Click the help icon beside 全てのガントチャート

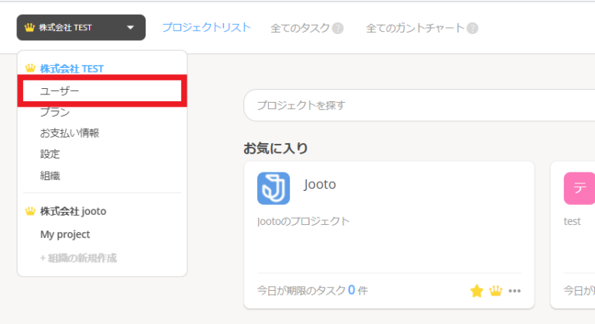click(x=472, y=29)
